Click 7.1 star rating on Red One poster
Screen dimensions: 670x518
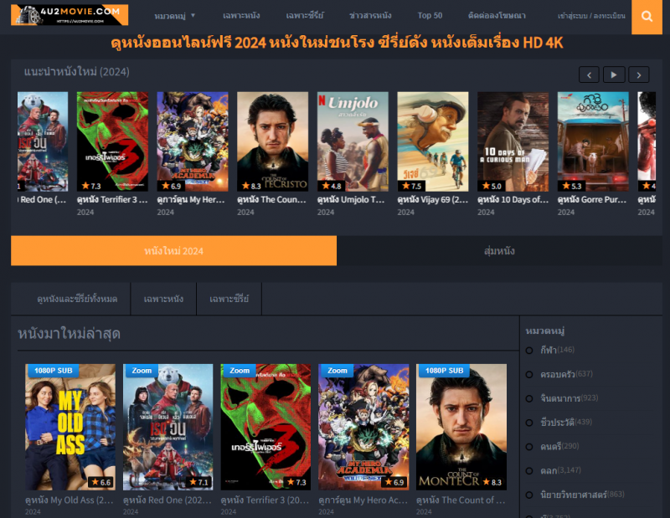click(199, 482)
